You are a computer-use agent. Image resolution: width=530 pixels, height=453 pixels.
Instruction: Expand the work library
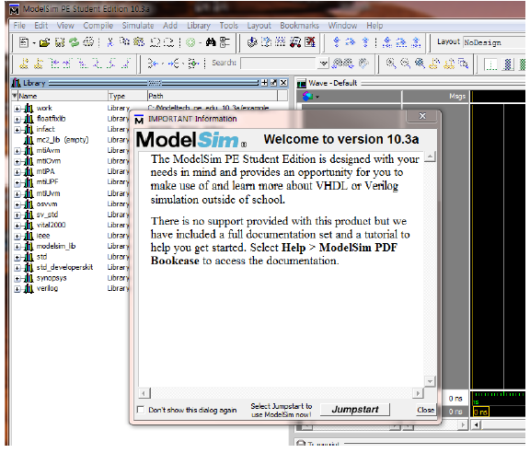(17, 109)
